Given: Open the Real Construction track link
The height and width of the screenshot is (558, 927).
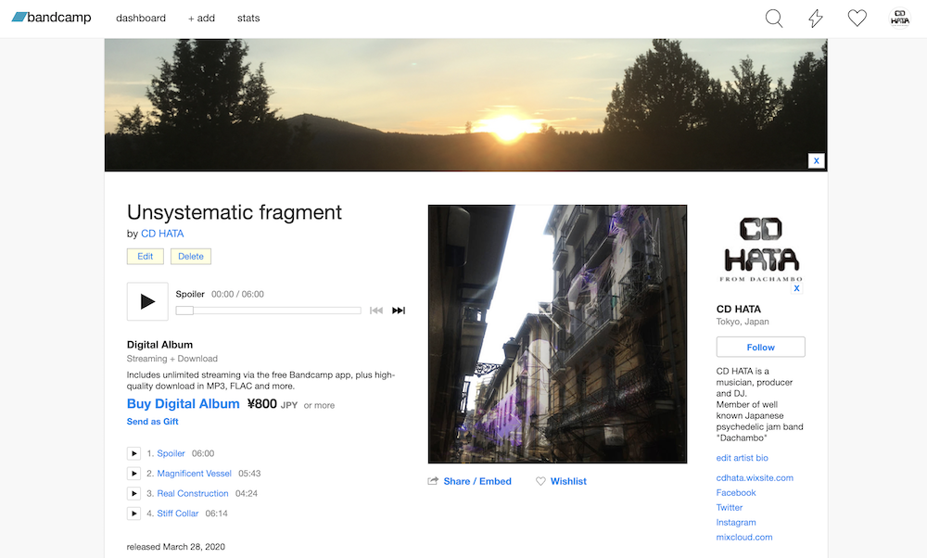Looking at the screenshot, I should [x=192, y=493].
